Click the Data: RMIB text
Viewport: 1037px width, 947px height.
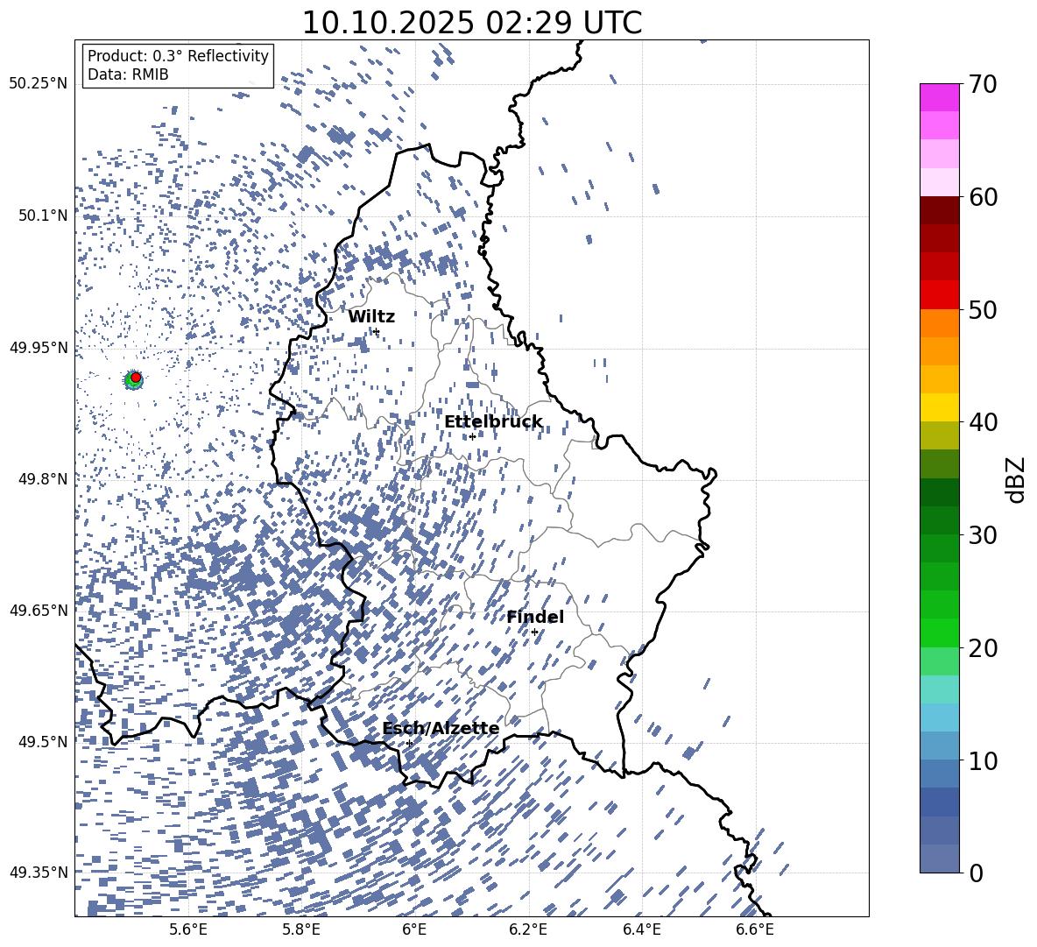[x=128, y=74]
